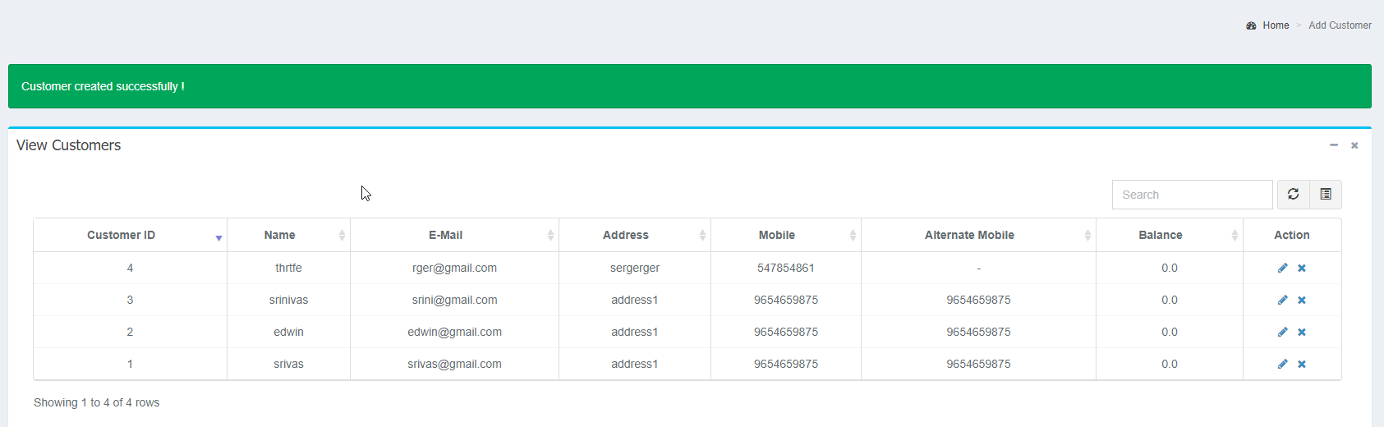Sort table by Address column

coord(635,235)
